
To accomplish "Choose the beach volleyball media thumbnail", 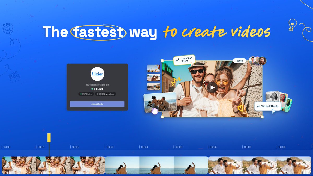I will [x=154, y=69].
